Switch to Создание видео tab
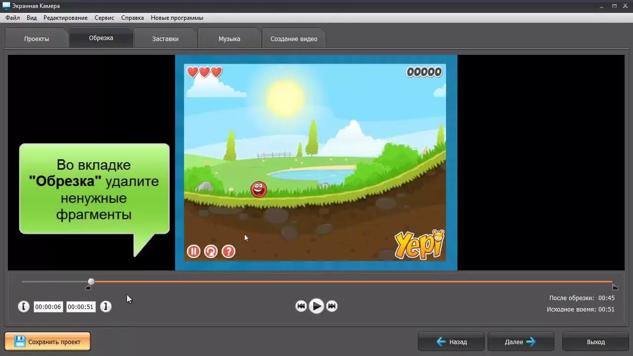 tap(294, 39)
